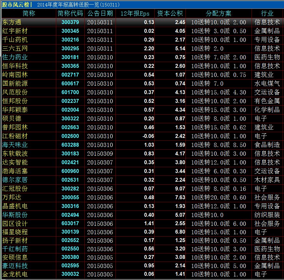Image resolution: width=284 pixels, height=280 pixels.
Task: Select the 东方通 stock row
Action: pyautogui.click(x=10, y=22)
